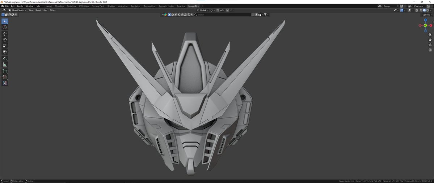Add a new workspace with plus button
Image resolution: width=434 pixels, height=183 pixels.
point(202,6)
